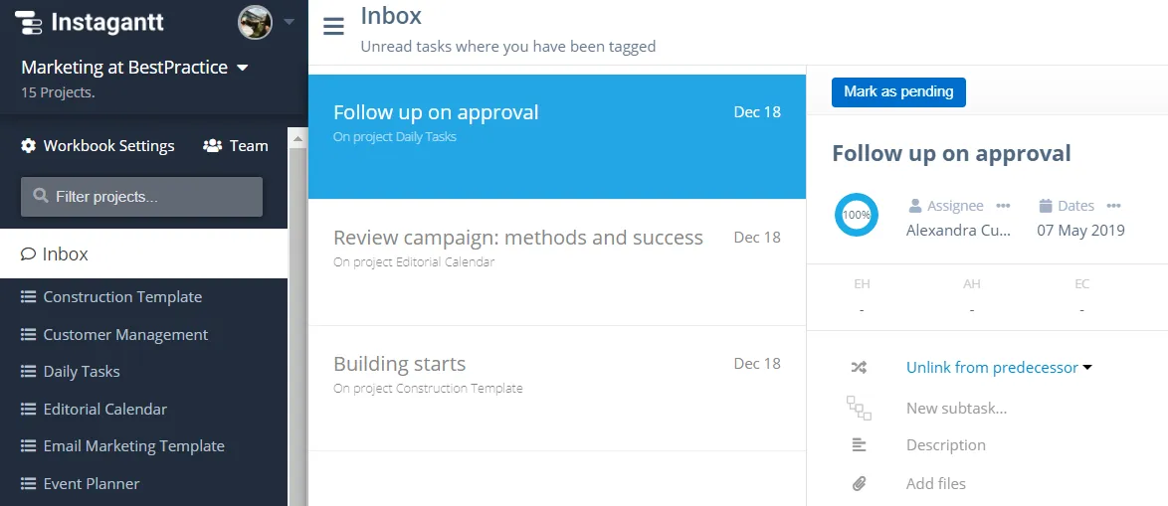This screenshot has width=1168, height=506.
Task: Click the subtask hierarchy icon
Action: click(x=859, y=408)
